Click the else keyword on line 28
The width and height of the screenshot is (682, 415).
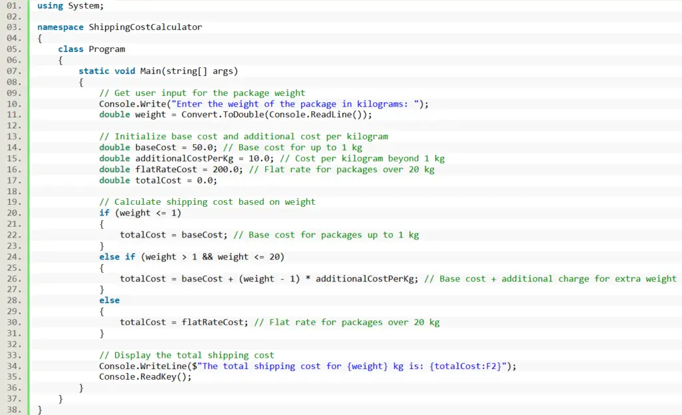(x=109, y=300)
